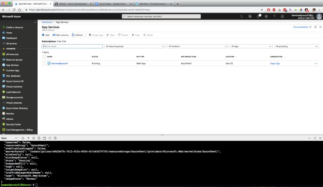The width and height of the screenshot is (323, 187).
Task: Open portal settings gear icon
Action: (x=266, y=16)
